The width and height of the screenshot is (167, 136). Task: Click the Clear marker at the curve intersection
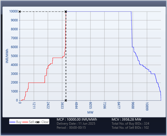pos(66,12)
